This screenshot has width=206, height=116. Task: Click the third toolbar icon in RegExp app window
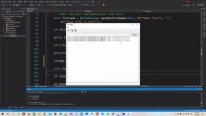[75, 30]
